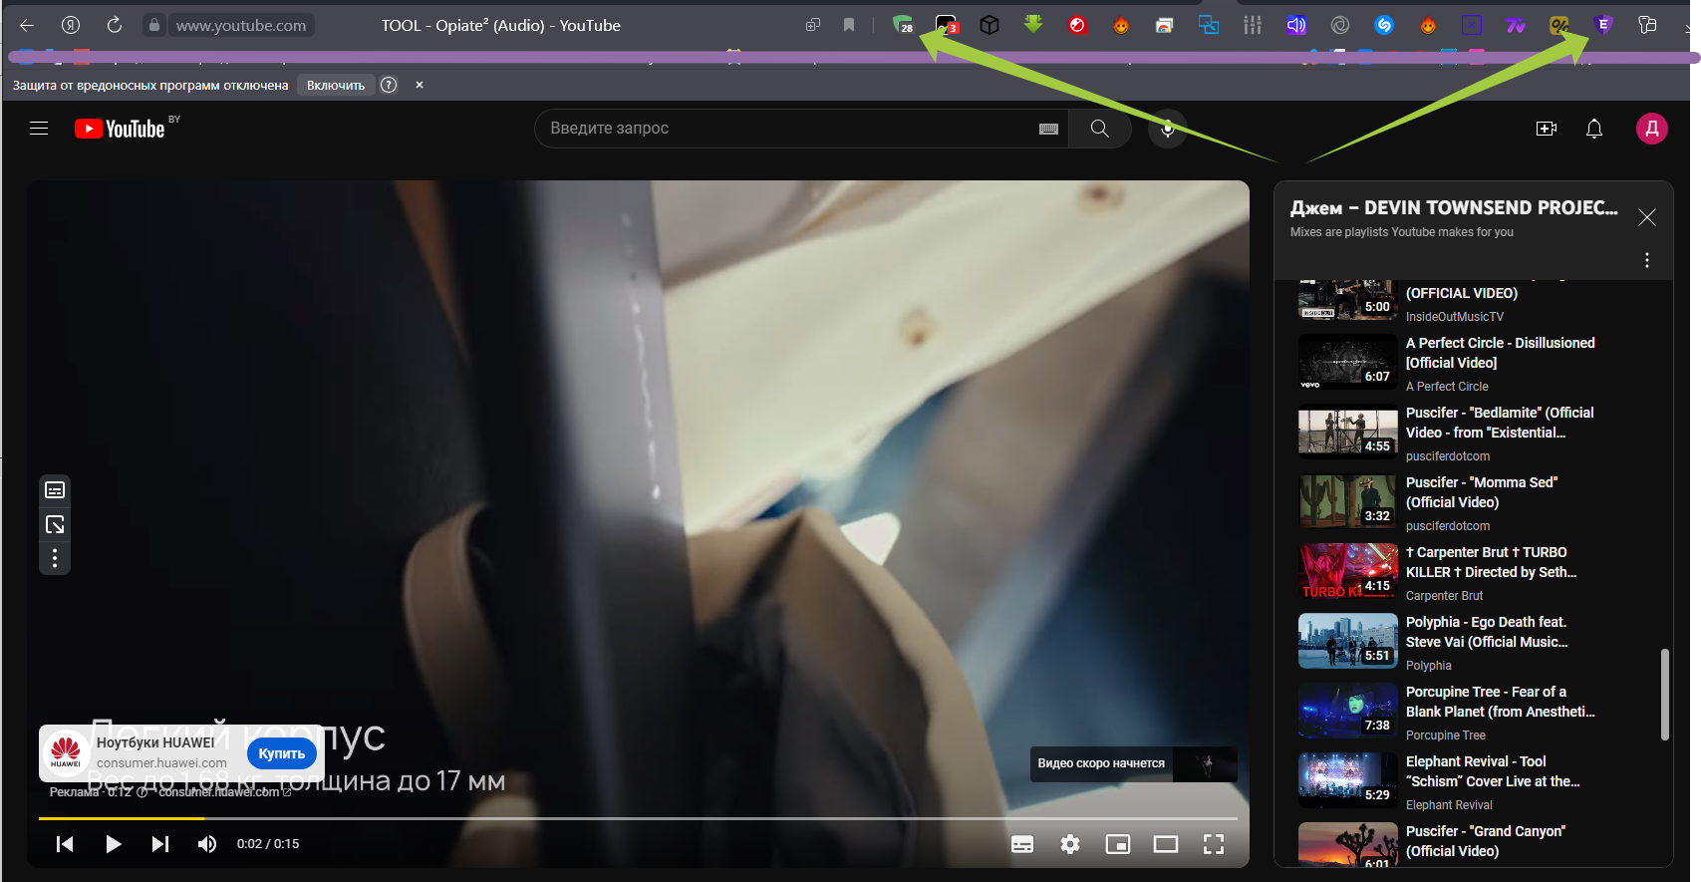1701x882 pixels.
Task: Mute the video volume
Action: 207,844
